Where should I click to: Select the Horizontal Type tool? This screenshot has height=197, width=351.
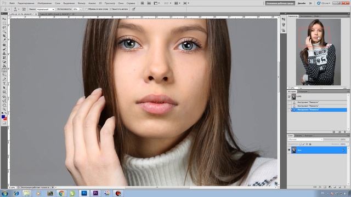click(x=4, y=84)
